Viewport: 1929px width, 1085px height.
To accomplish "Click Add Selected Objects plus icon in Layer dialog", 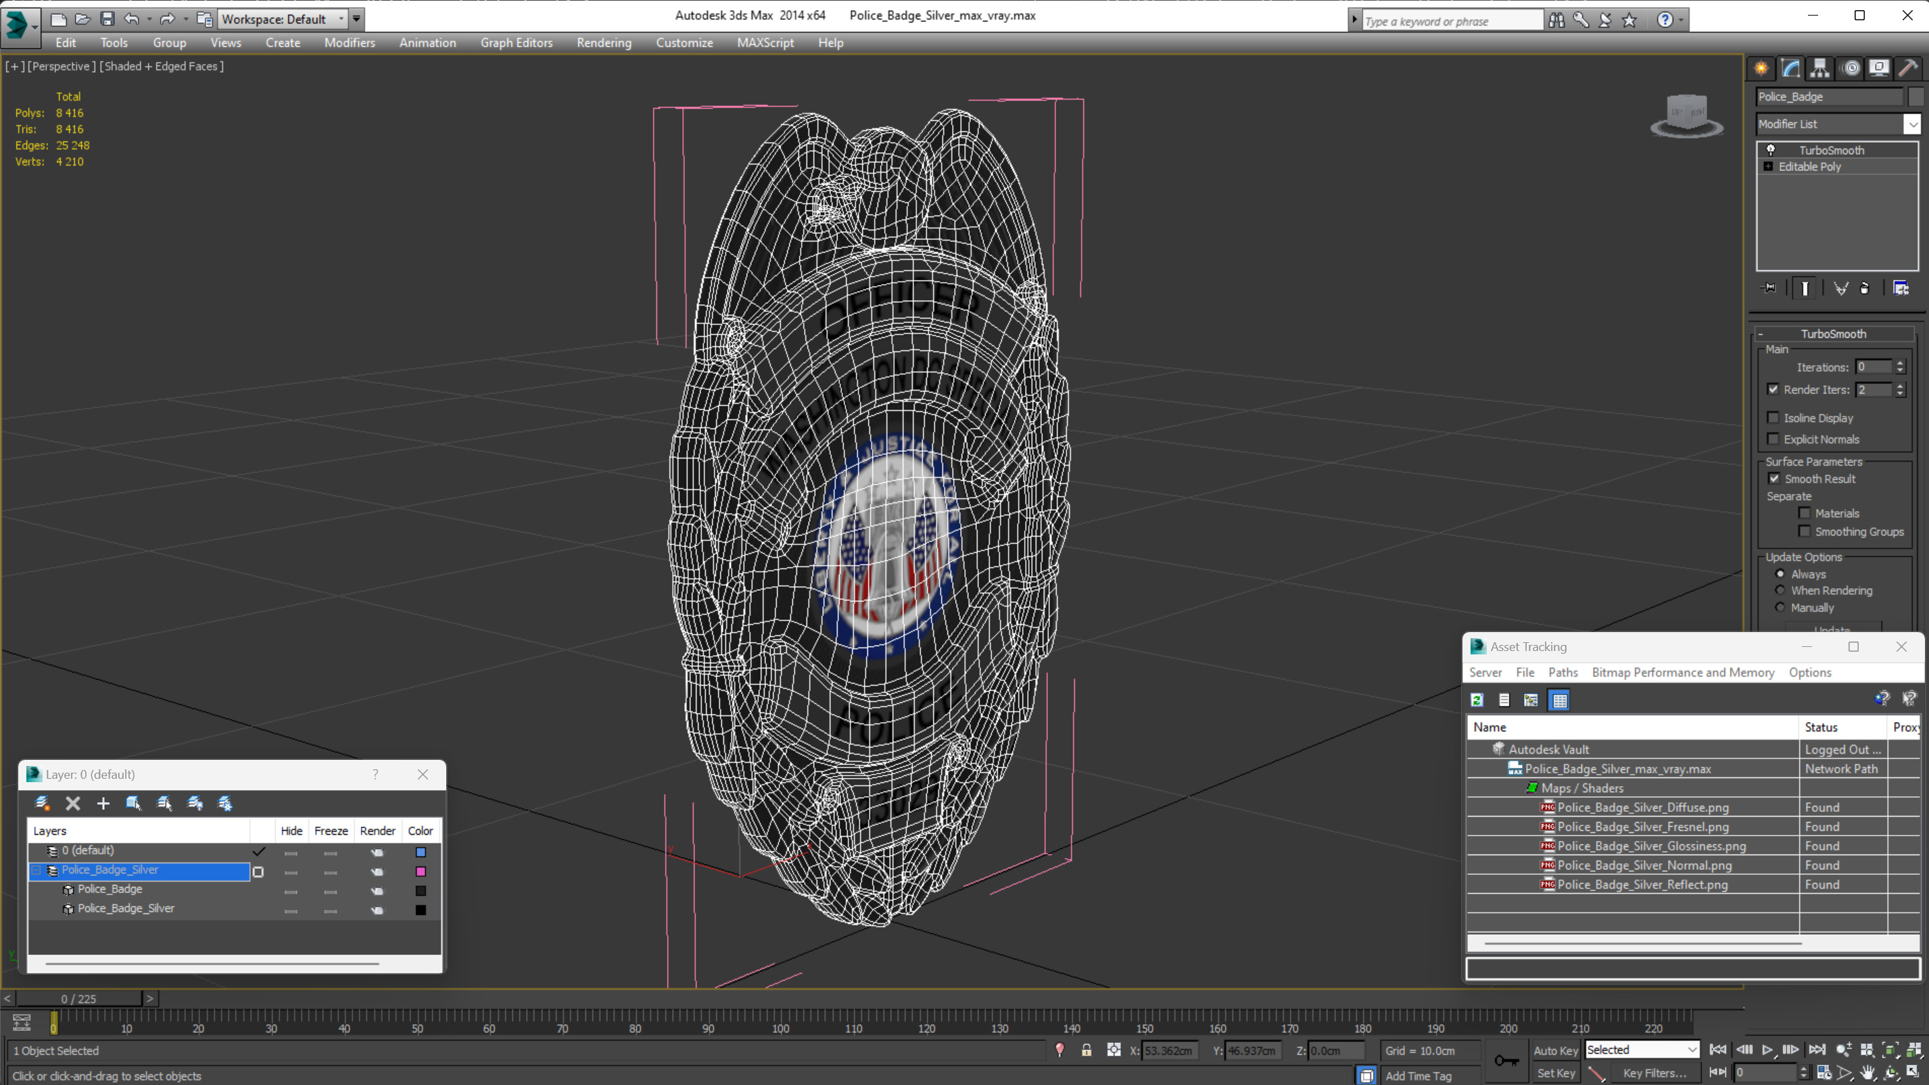I will [103, 804].
